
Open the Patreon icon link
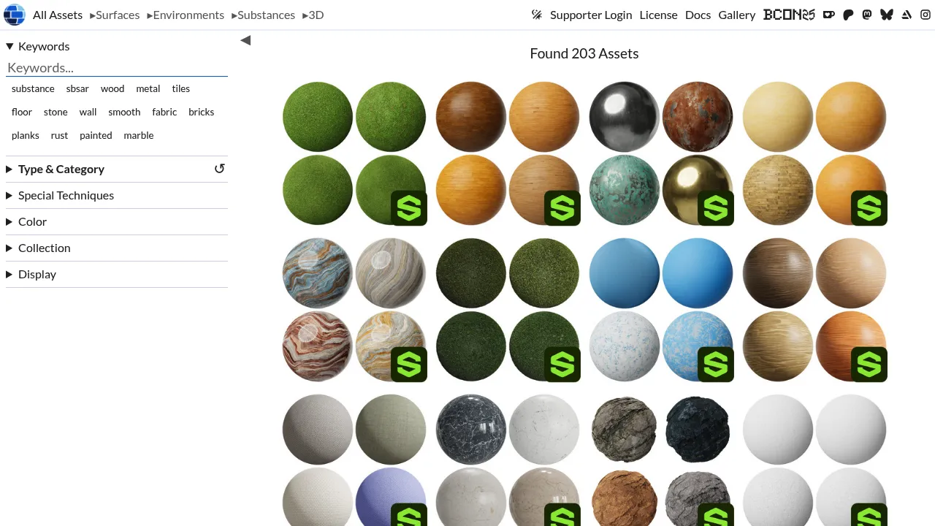click(x=848, y=15)
